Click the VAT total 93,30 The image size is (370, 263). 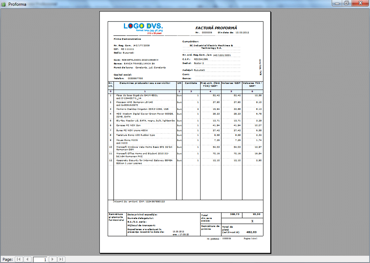coord(256,214)
